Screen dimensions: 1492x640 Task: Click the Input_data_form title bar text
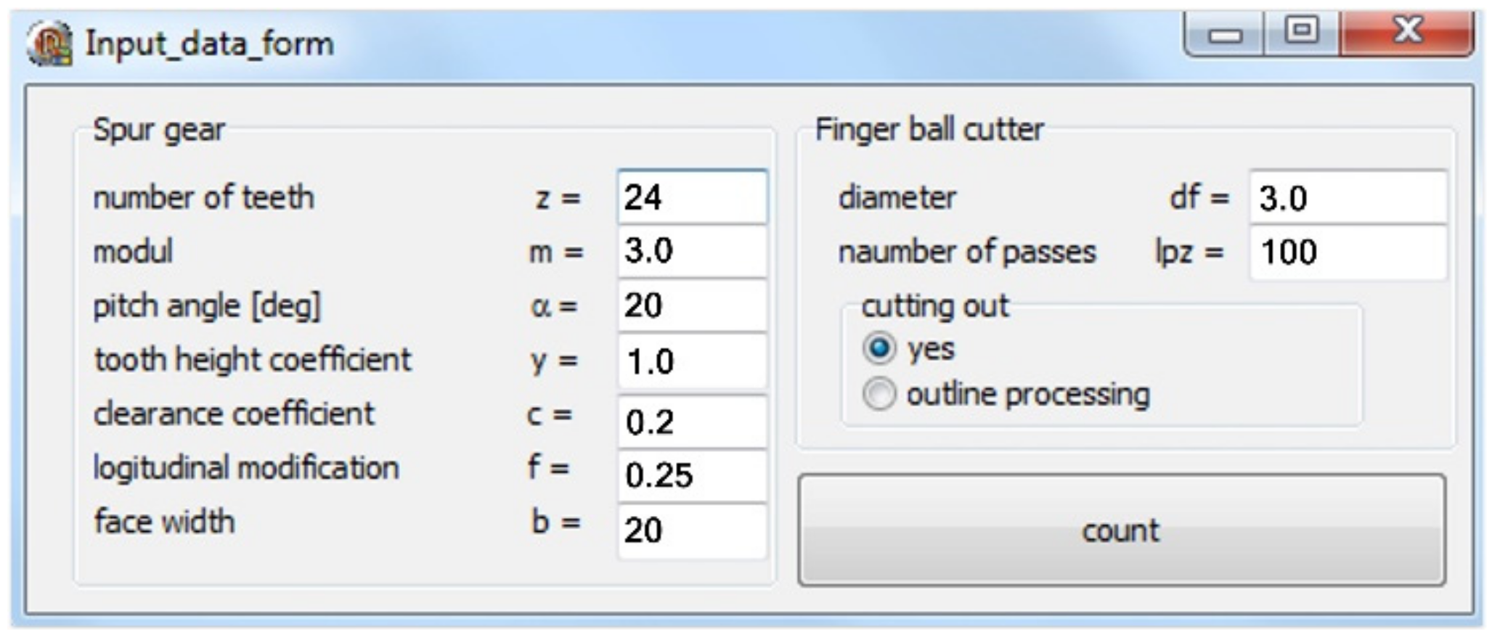point(210,44)
